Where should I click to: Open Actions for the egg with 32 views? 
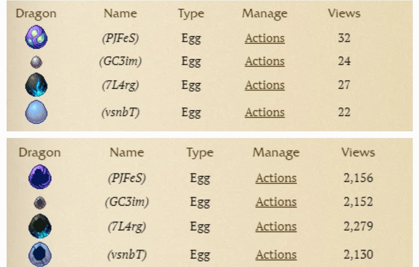[264, 38]
